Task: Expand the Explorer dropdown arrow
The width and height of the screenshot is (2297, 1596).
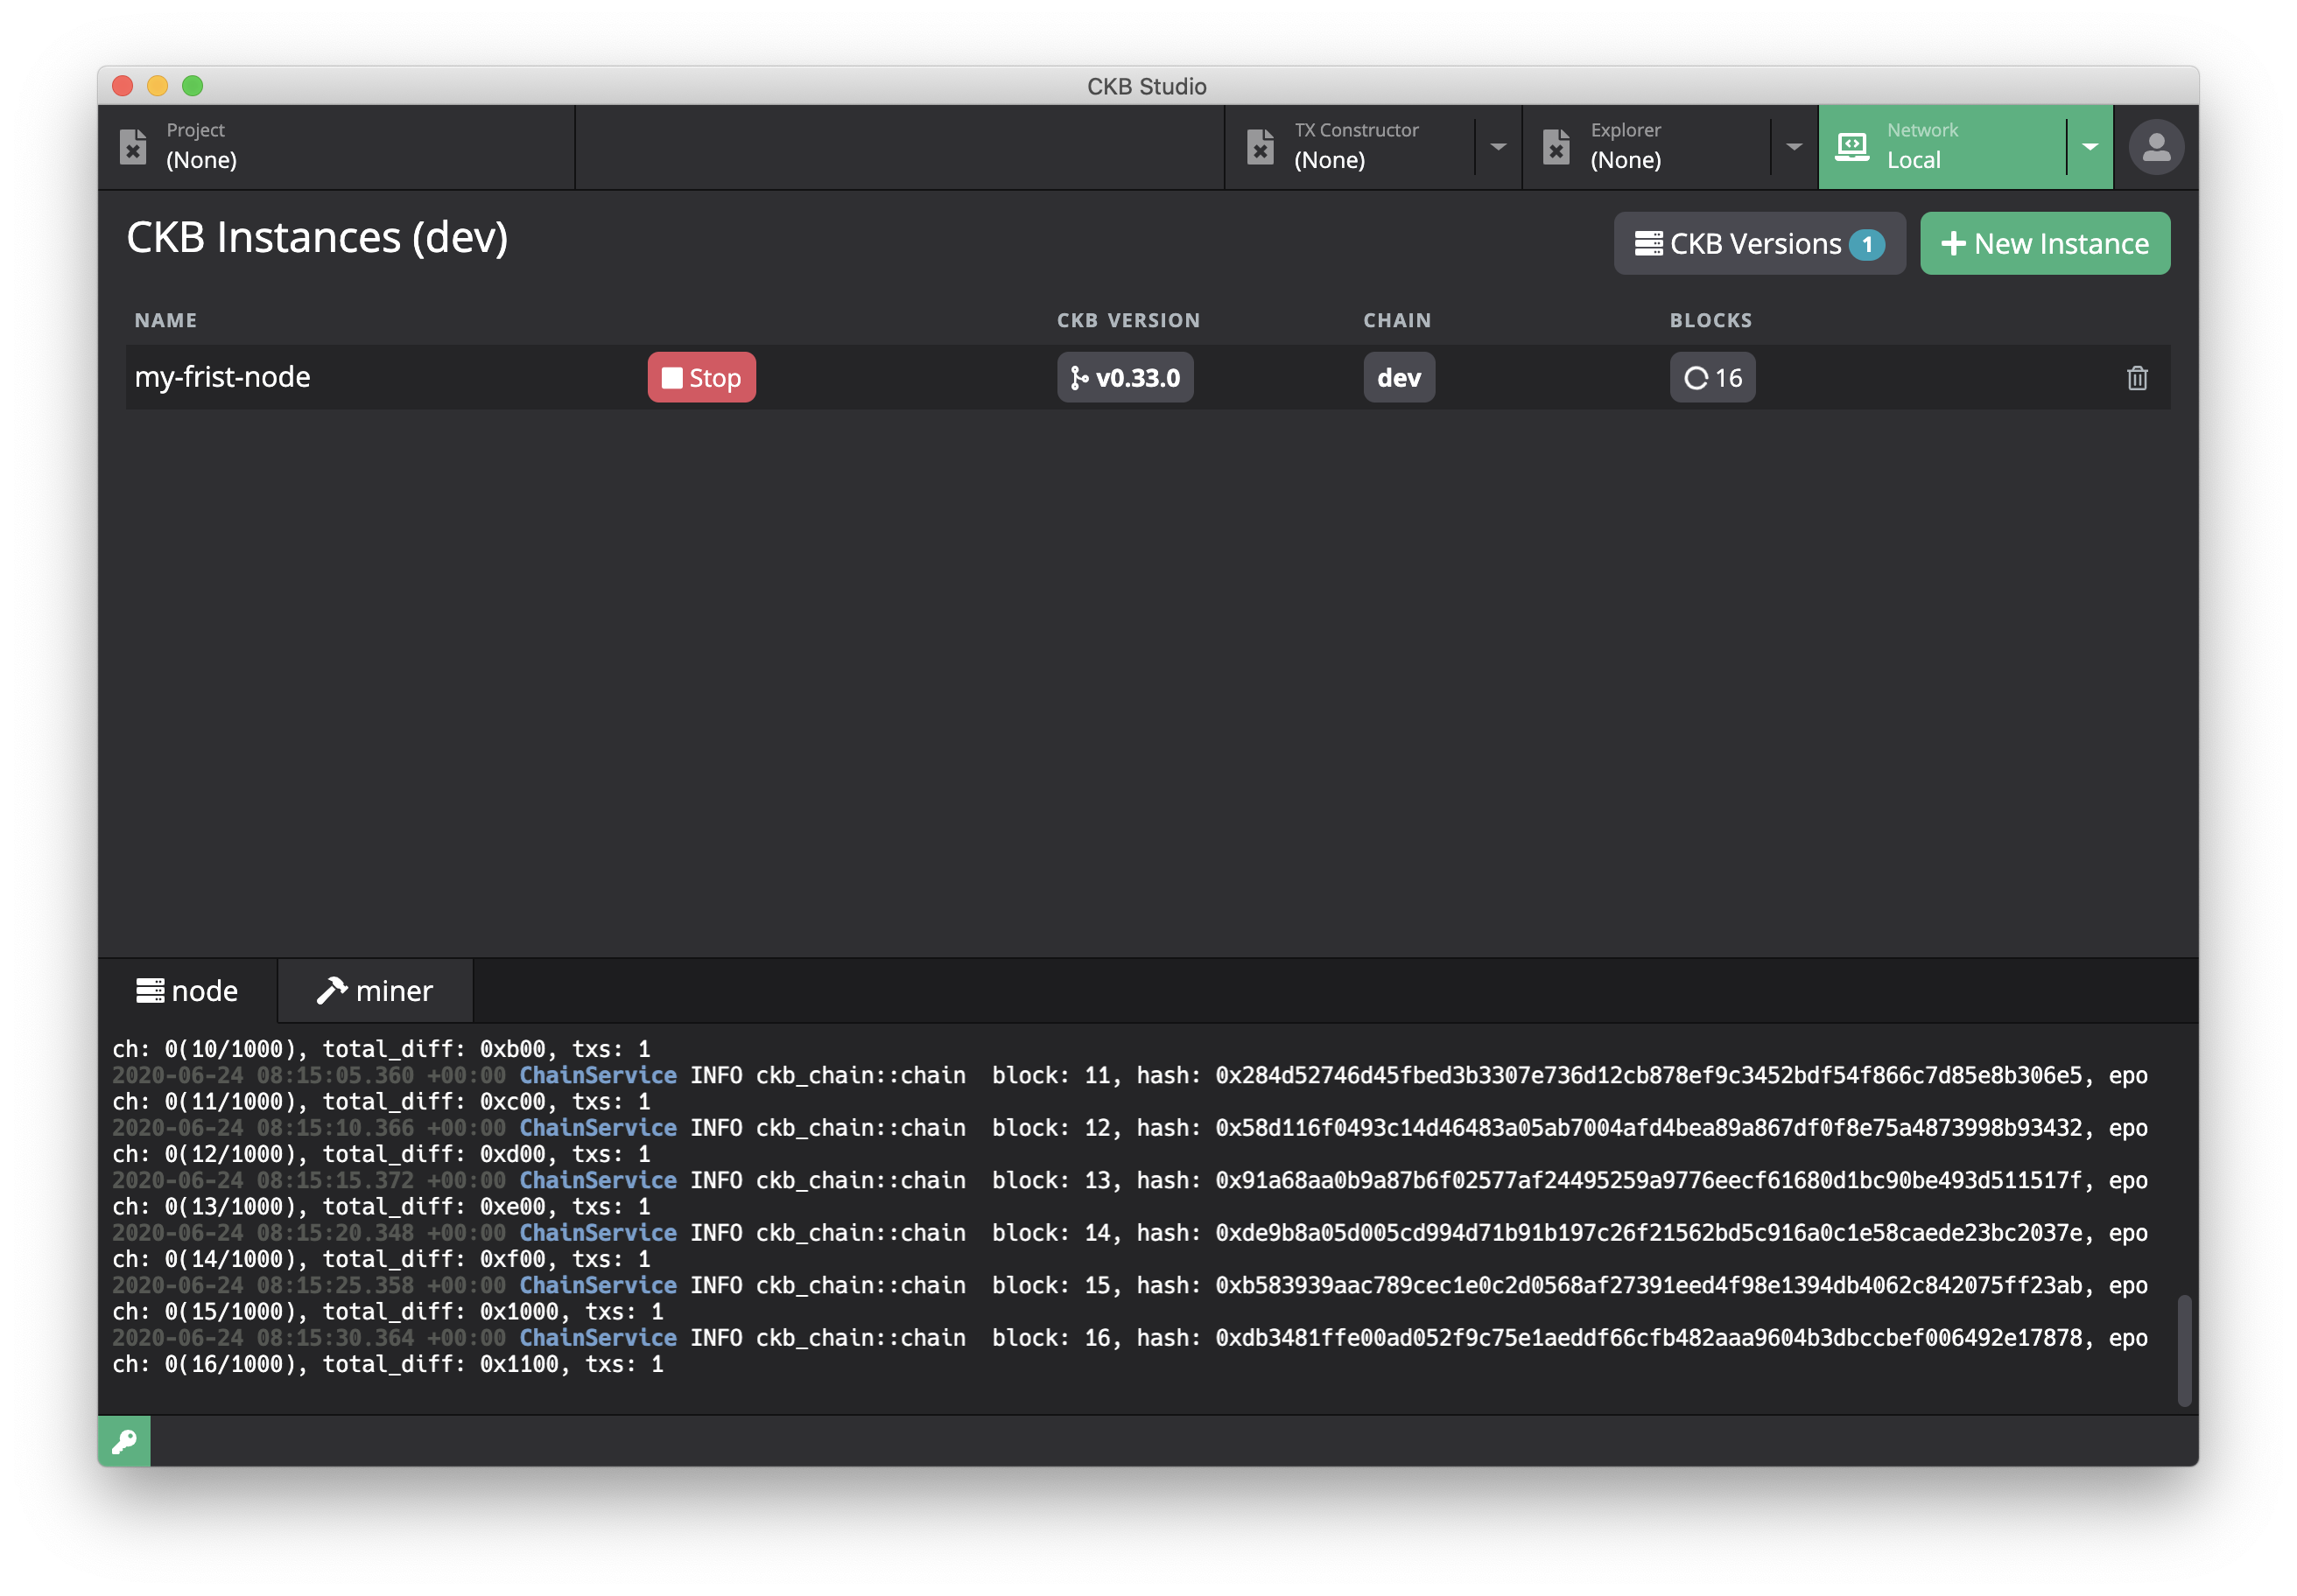Action: point(1794,147)
